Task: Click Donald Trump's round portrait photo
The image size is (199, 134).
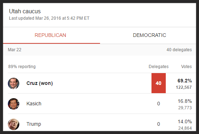Action: point(14,124)
